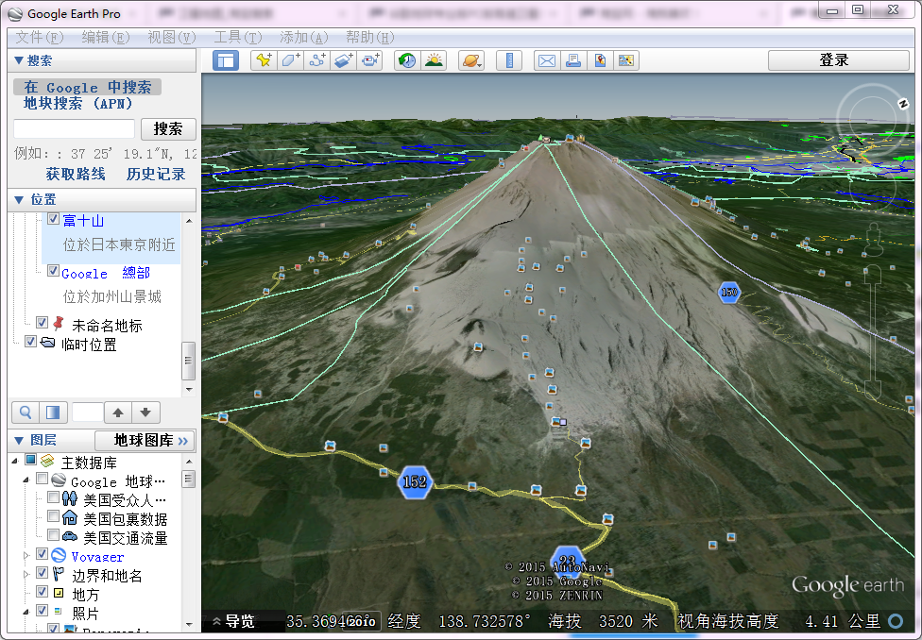Open the 帮助(H) menu
This screenshot has height=640, width=922.
click(x=370, y=38)
